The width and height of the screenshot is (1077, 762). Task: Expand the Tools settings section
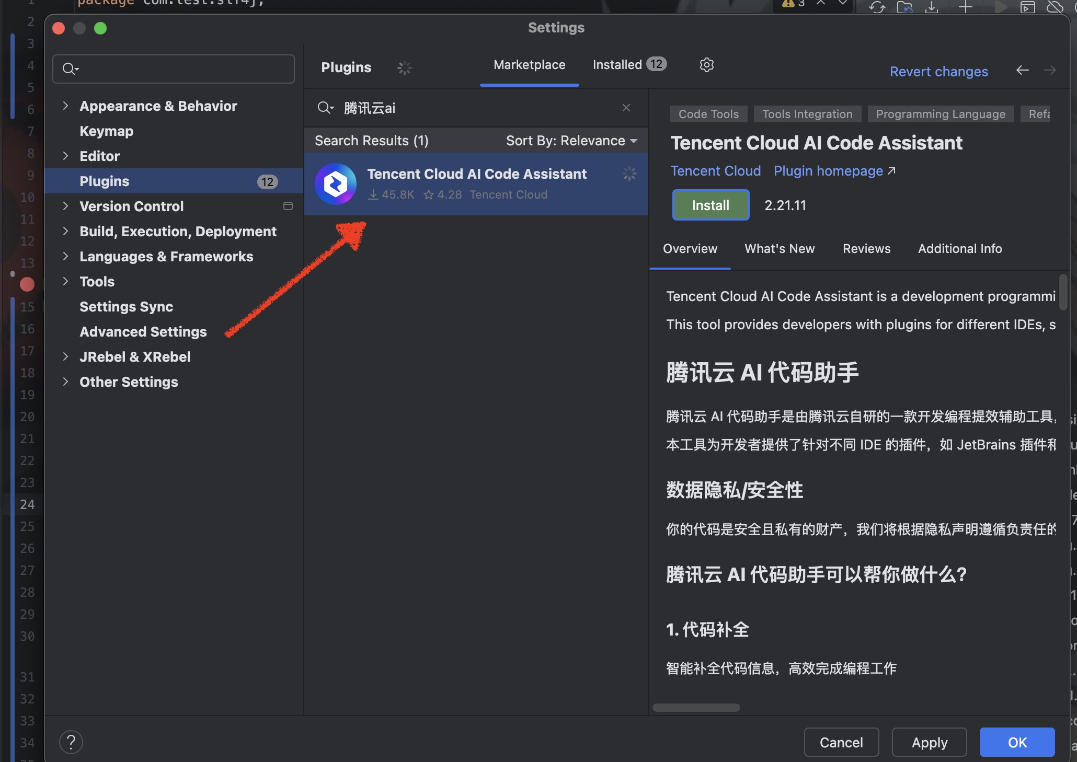pos(65,281)
